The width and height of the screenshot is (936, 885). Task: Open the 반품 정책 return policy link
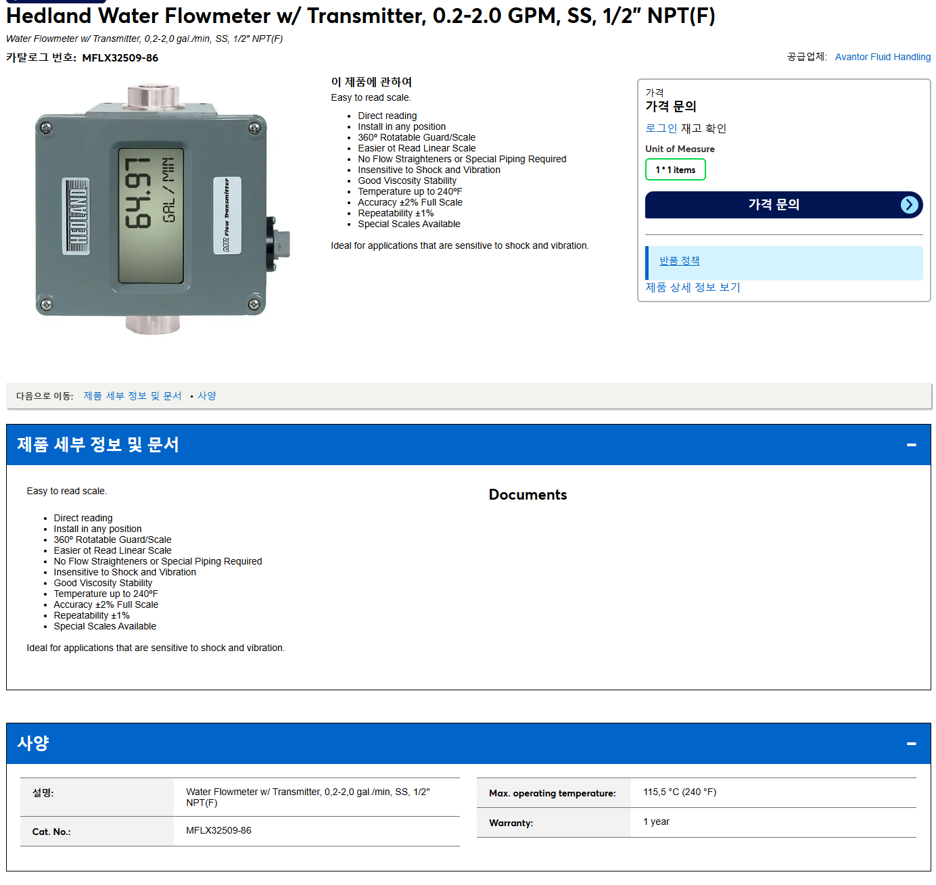point(679,260)
